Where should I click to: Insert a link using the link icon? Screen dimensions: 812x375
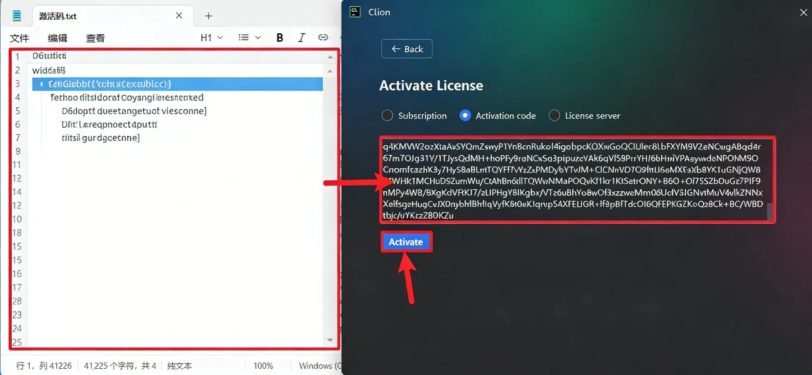pyautogui.click(x=323, y=37)
